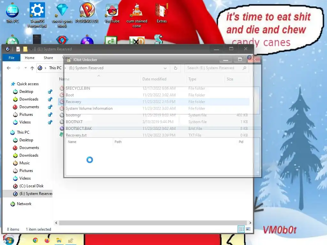Screen dimensions: 327x245
Task: Open IObit Unlocker taskbar icon
Action: 71,241
